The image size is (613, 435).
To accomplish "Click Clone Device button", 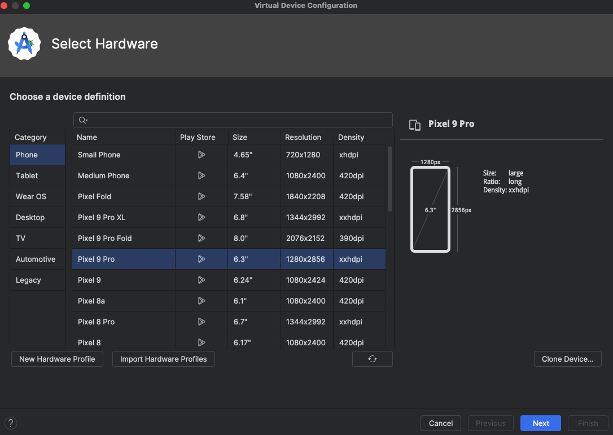I will [x=568, y=359].
